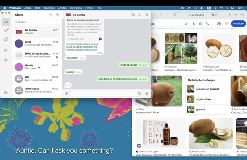Open starred messages in WhatsApp sidebar
The width and height of the screenshot is (247, 160).
click(6, 59)
